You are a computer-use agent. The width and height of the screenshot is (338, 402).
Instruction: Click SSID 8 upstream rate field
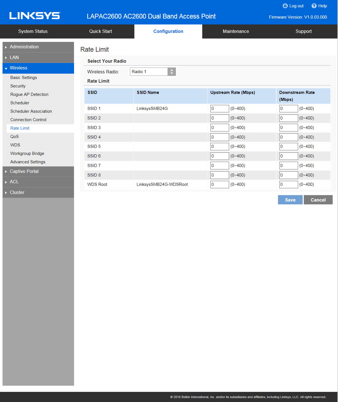pos(220,175)
